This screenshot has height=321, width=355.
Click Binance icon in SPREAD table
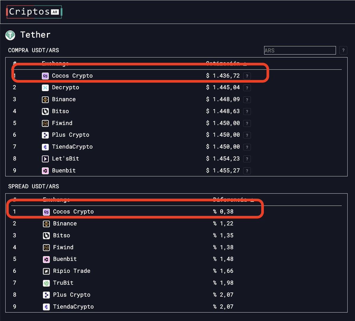(x=46, y=224)
